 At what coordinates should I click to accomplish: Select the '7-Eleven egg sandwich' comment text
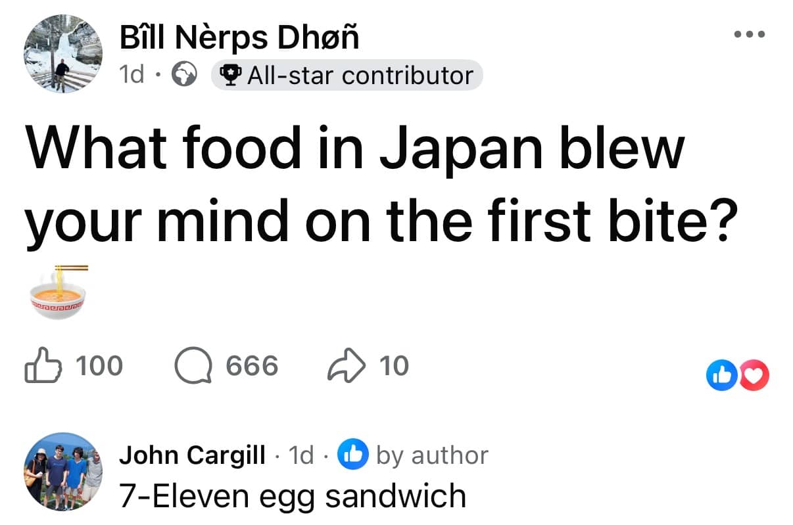292,495
